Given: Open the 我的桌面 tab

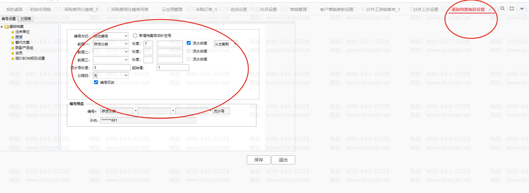Looking at the screenshot, I should point(15,9).
